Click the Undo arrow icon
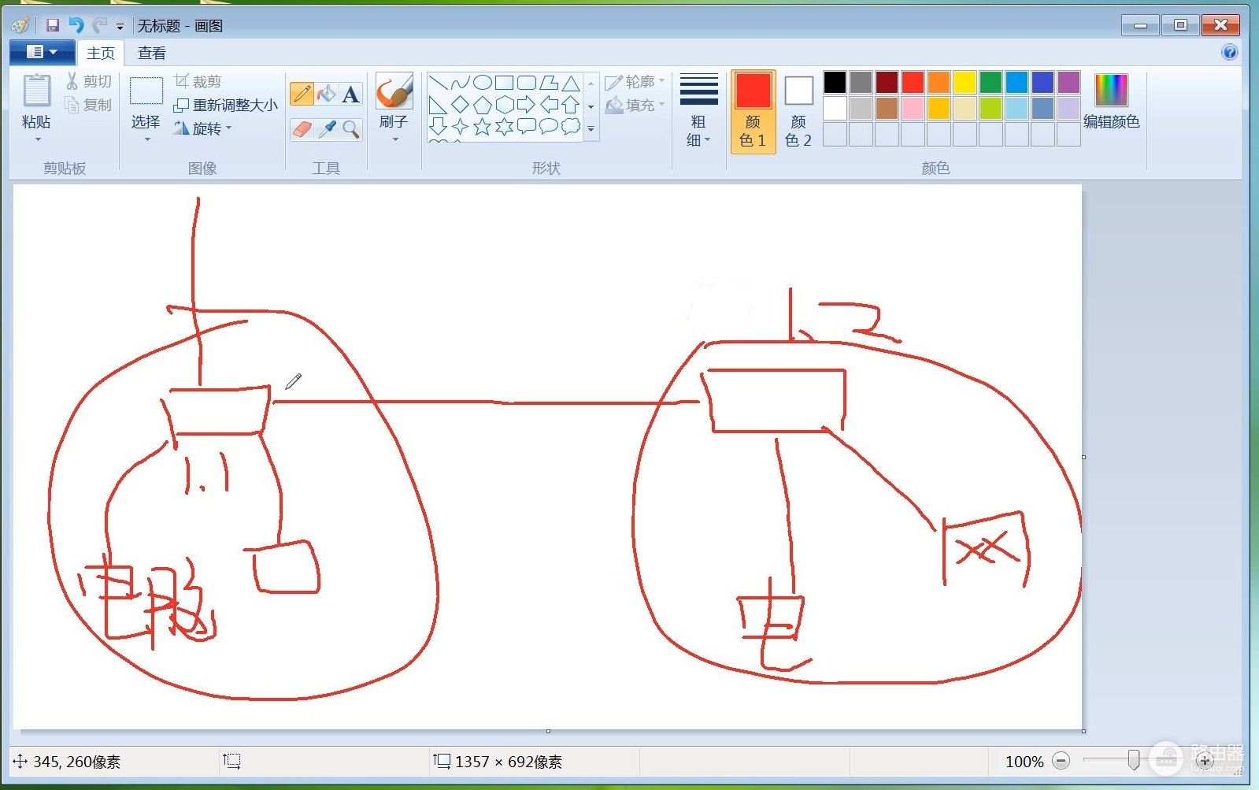Image resolution: width=1259 pixels, height=790 pixels. point(76,25)
